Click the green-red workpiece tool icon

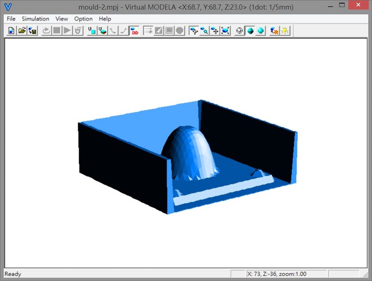tap(102, 31)
